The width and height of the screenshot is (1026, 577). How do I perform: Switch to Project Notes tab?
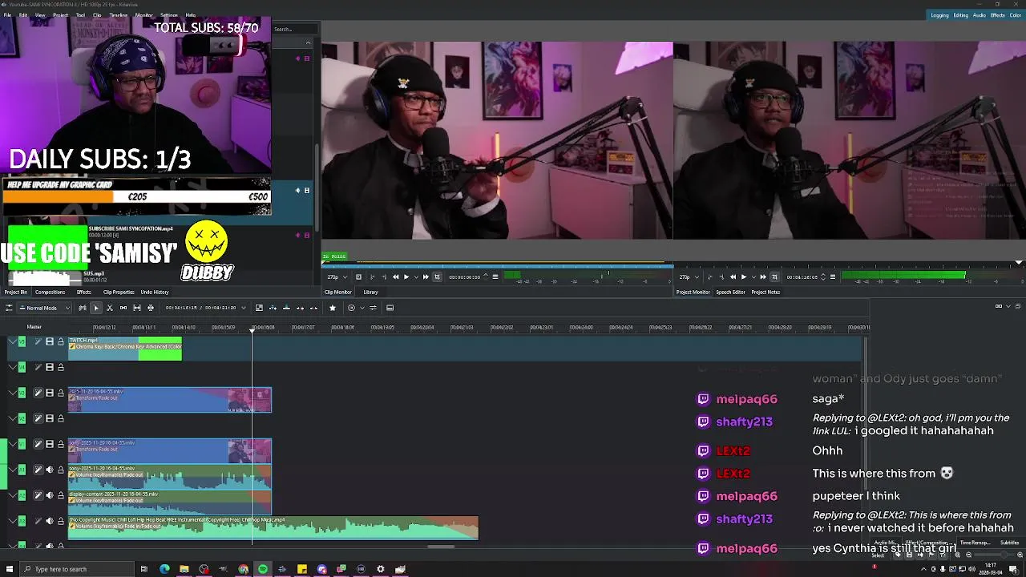[x=765, y=293]
